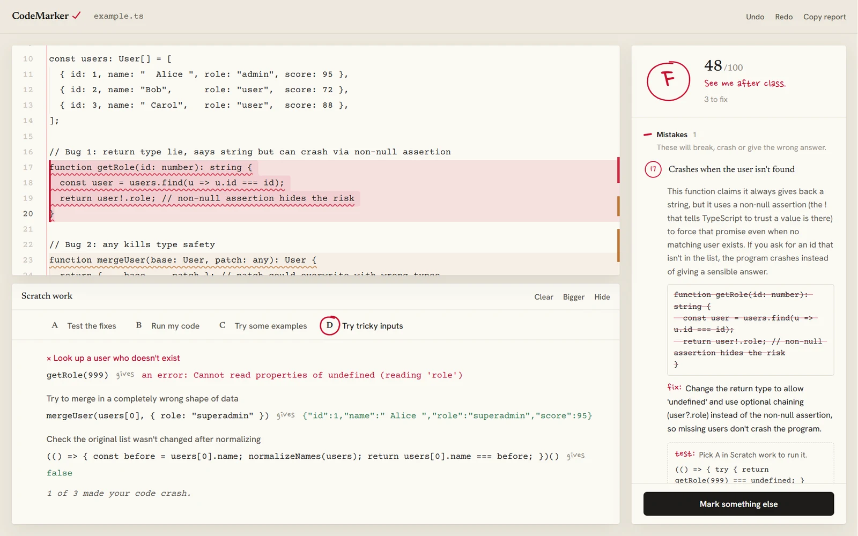The width and height of the screenshot is (858, 536).
Task: Click the circled D option letter
Action: point(330,325)
